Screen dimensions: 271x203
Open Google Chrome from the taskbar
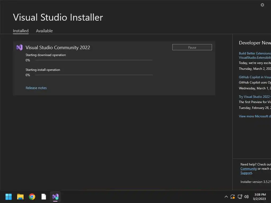(x=32, y=197)
